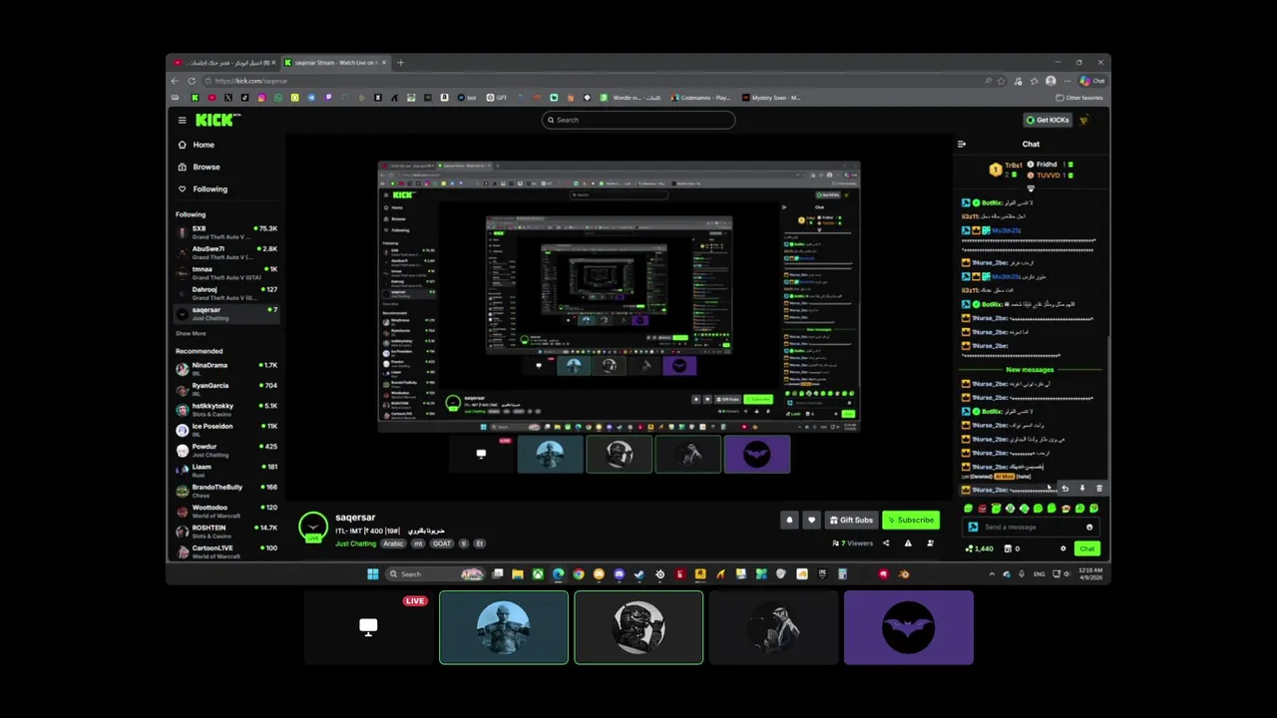Expand the chat leaderboard chevron
1277x718 pixels.
click(1031, 188)
